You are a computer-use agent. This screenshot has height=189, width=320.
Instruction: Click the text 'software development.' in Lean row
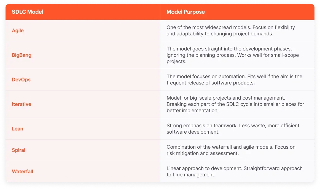193,132
